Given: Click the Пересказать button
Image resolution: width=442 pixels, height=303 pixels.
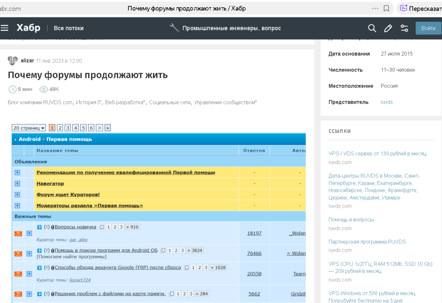Looking at the screenshot, I should (x=420, y=8).
